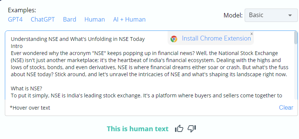Viewport: 299px width, 139px height.
Task: Click the Install Chrome Extension link
Action: coord(216,38)
